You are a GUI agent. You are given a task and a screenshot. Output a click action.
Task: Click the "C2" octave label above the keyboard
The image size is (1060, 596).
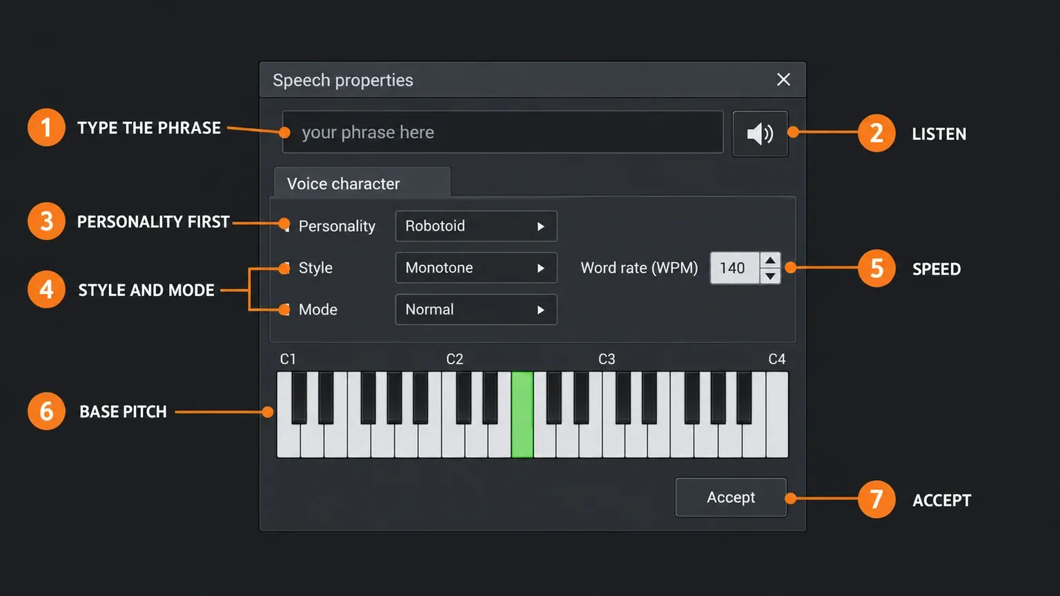[x=455, y=359]
